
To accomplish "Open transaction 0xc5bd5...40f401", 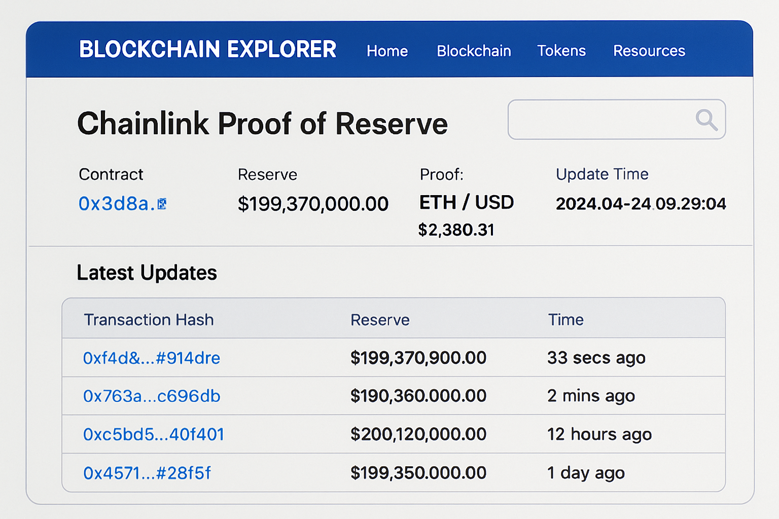I will tap(154, 434).
